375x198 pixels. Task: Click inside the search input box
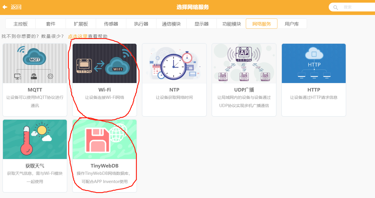click(x=354, y=7)
